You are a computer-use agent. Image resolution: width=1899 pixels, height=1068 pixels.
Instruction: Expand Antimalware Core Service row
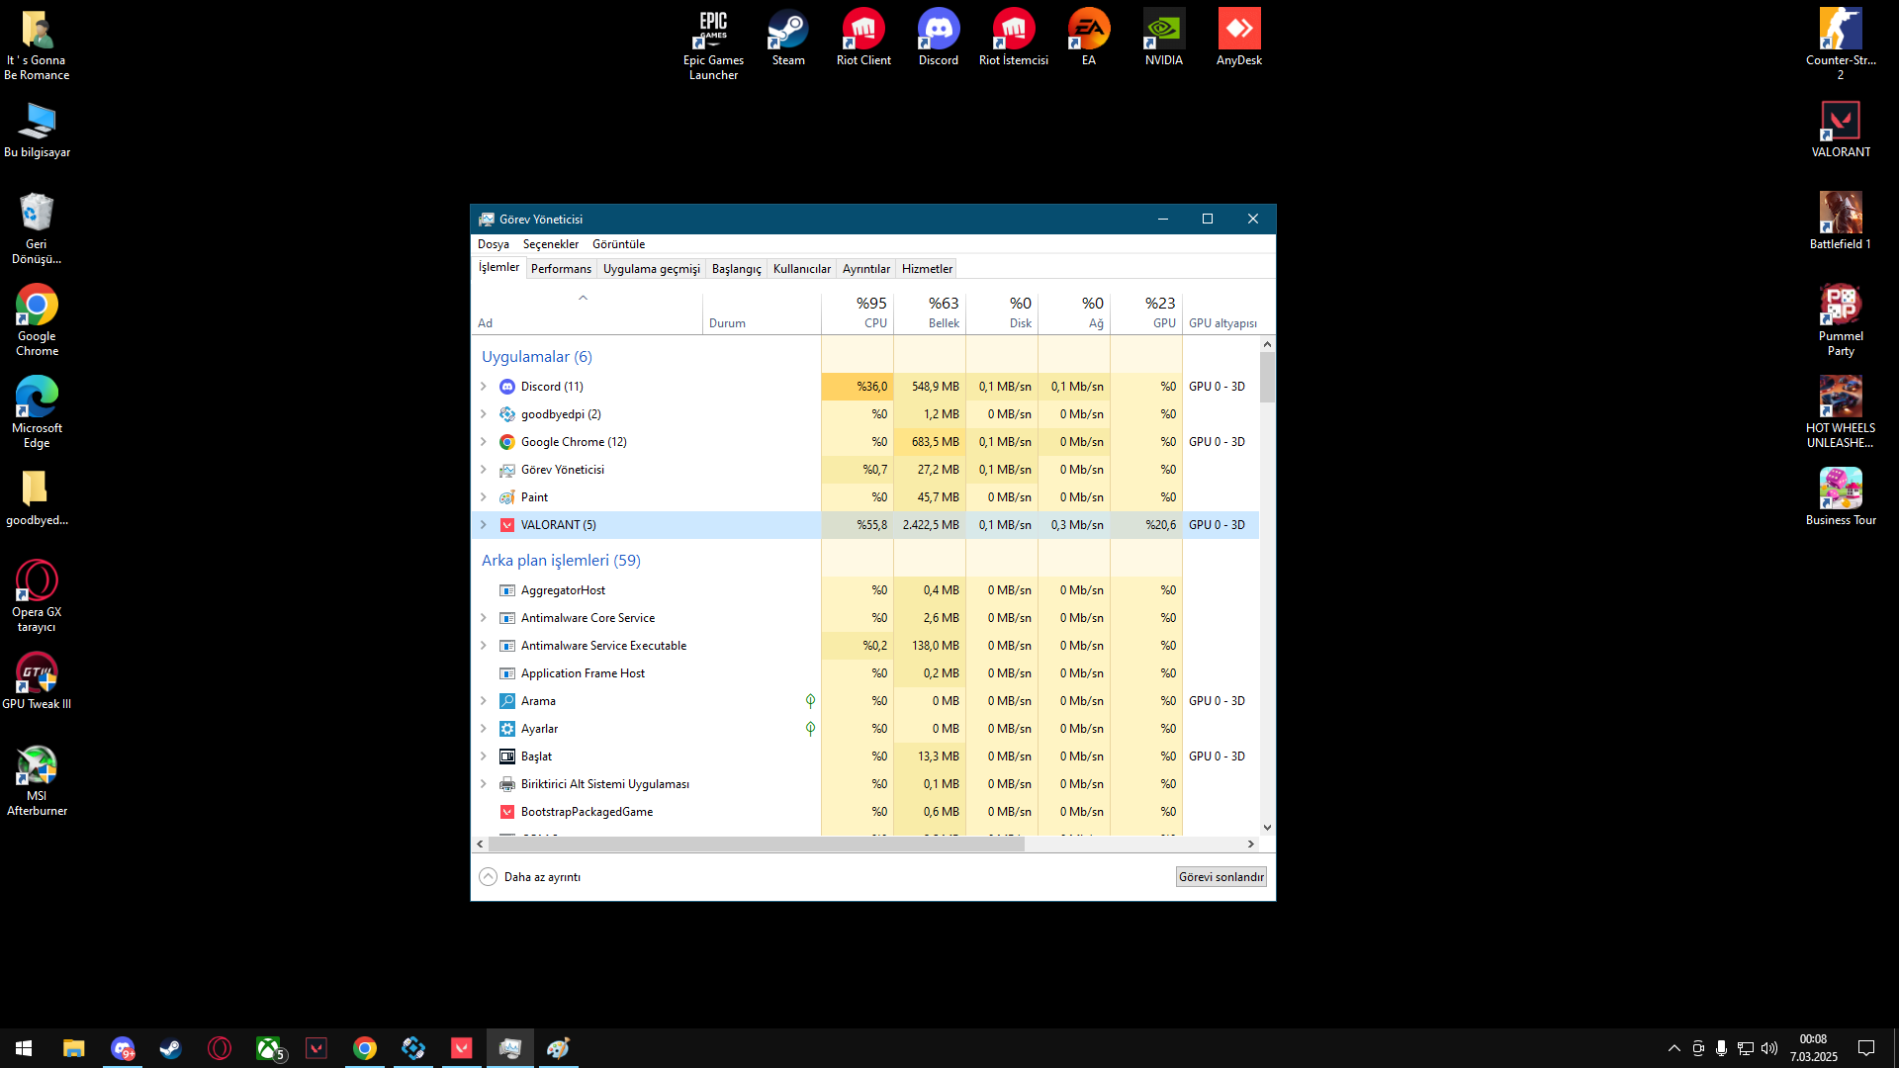tap(484, 618)
